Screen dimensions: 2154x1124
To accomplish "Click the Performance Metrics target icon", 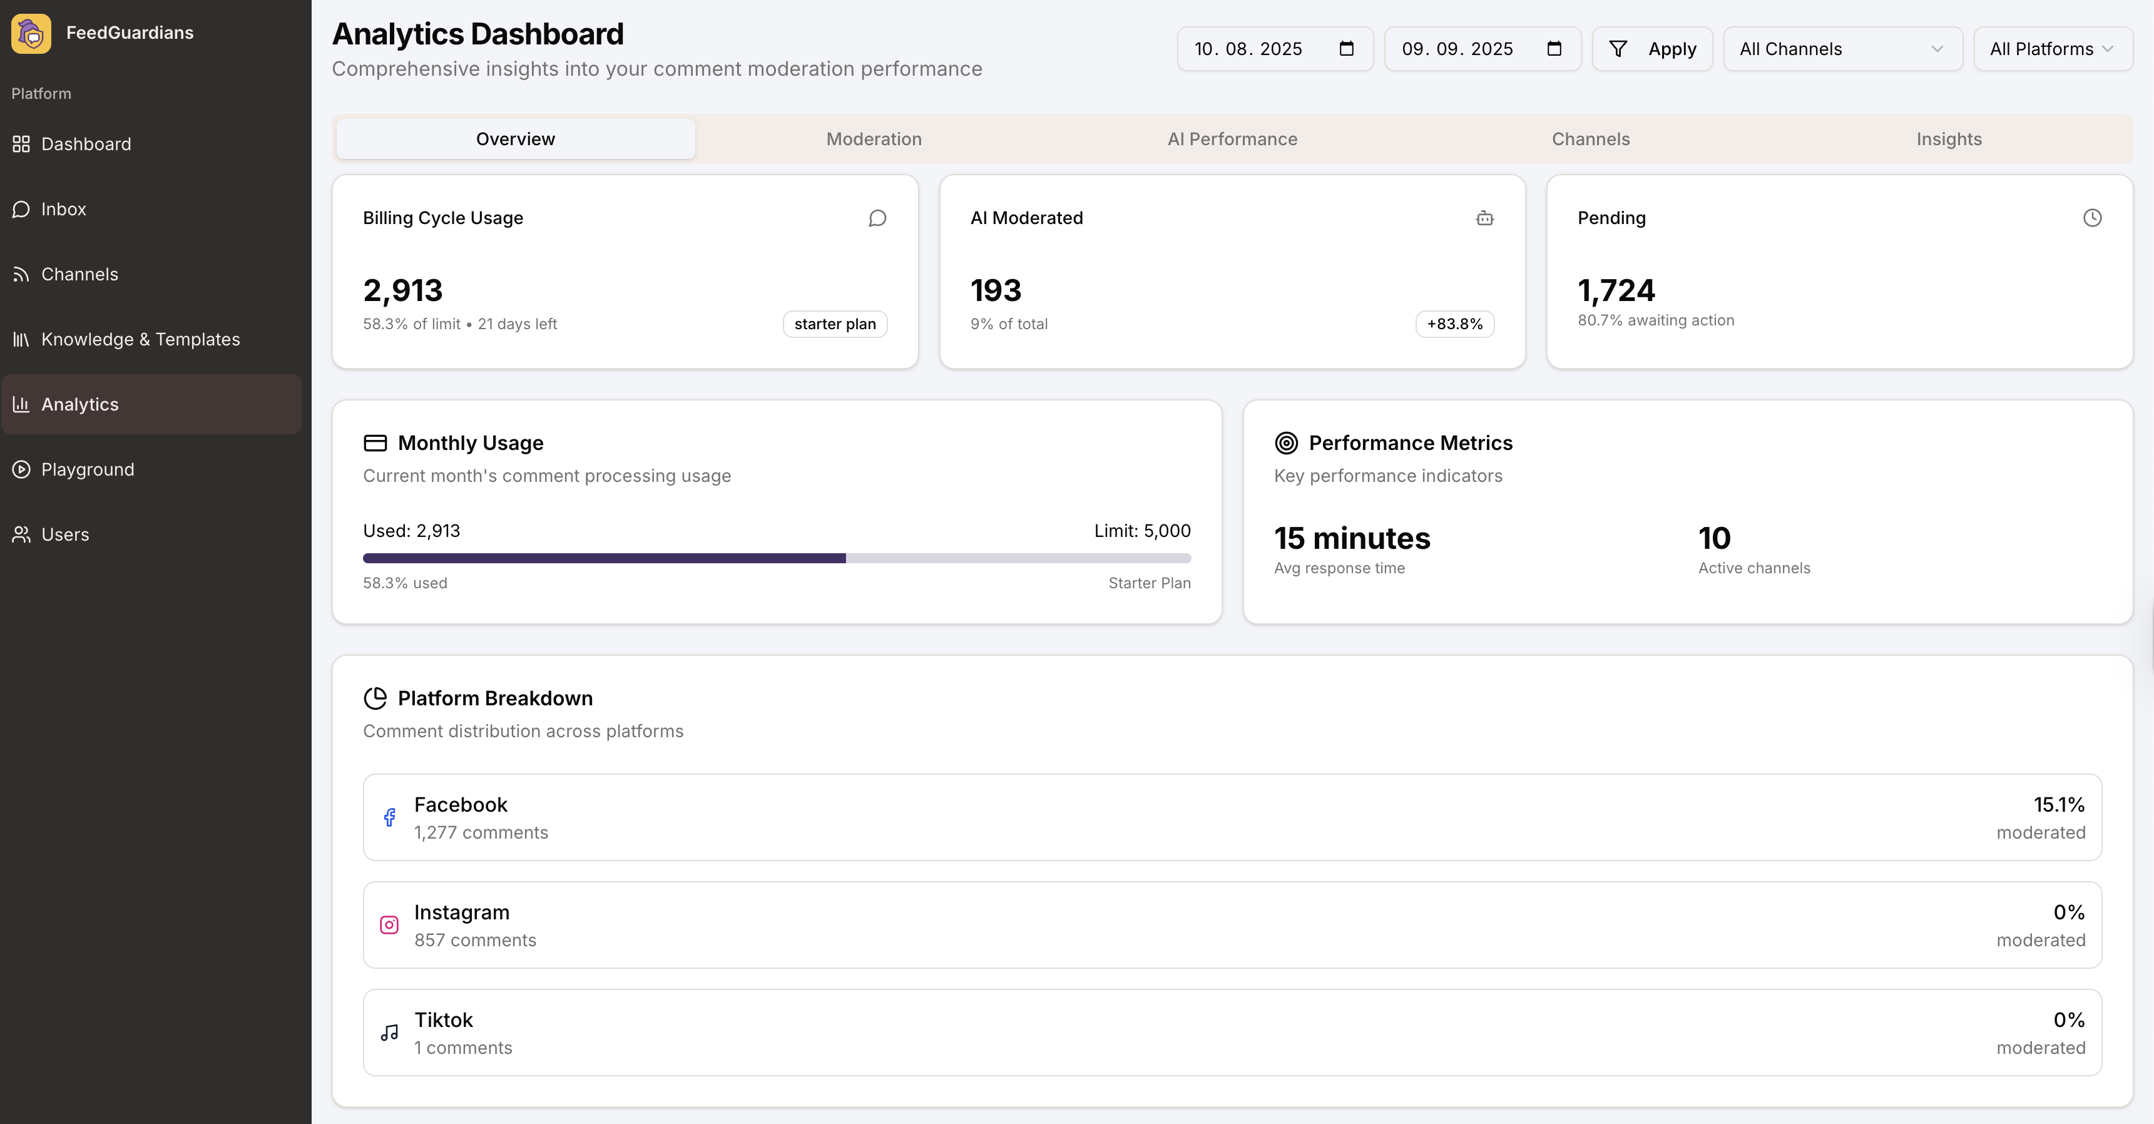I will (1286, 442).
